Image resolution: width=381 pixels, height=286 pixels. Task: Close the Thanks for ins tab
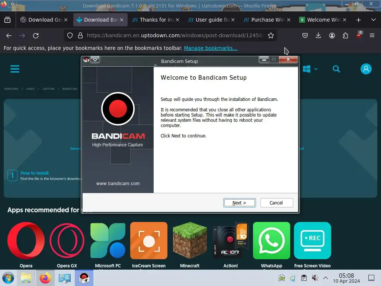[177, 20]
